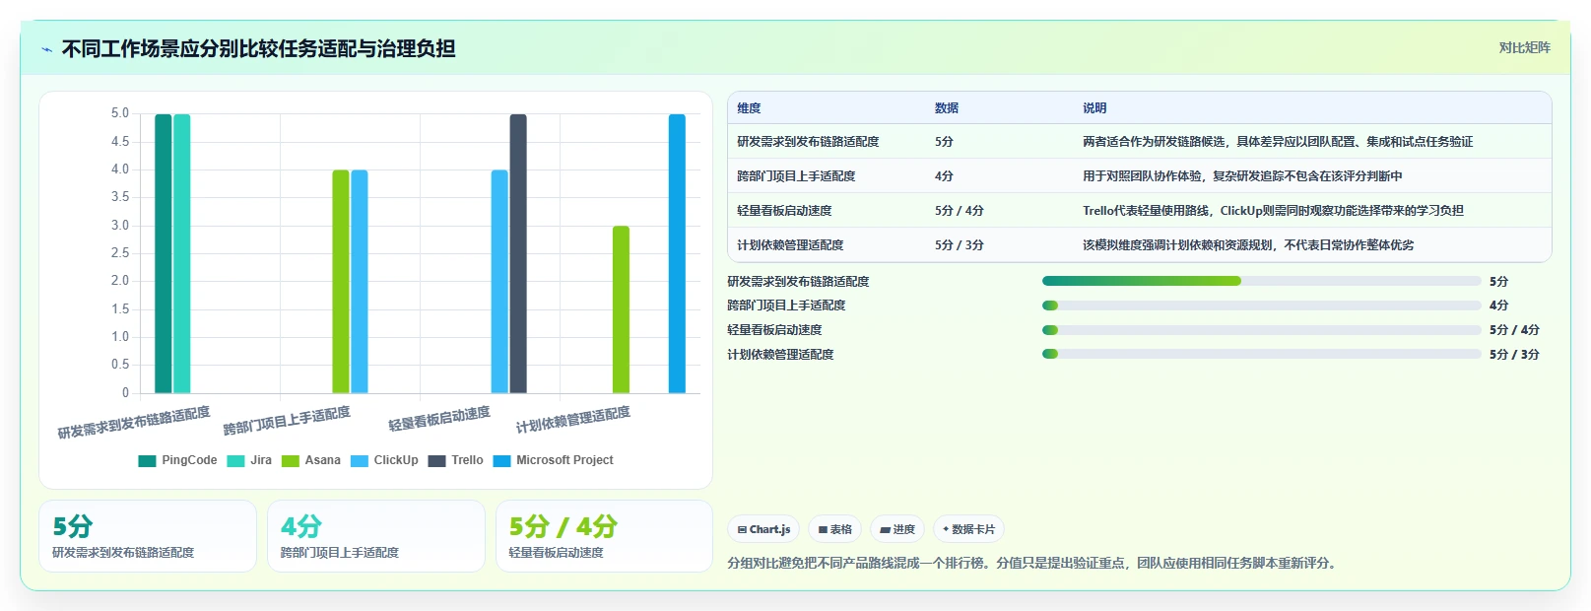Click the dark Trello bar in the chart
This screenshot has height=611, width=1591.
(518, 253)
